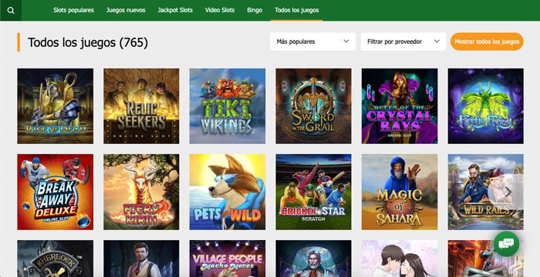
Task: Click Mostrar todos los juegos button
Action: point(487,42)
